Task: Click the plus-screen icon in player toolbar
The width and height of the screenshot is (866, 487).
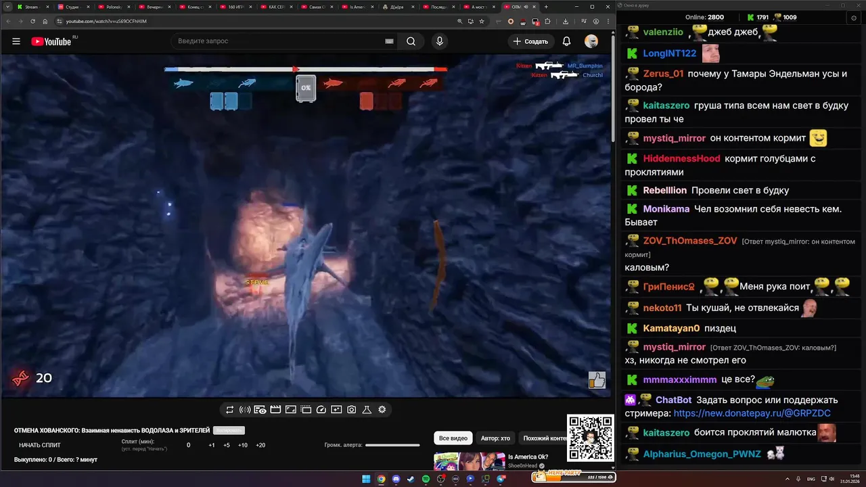Action: [x=336, y=409]
